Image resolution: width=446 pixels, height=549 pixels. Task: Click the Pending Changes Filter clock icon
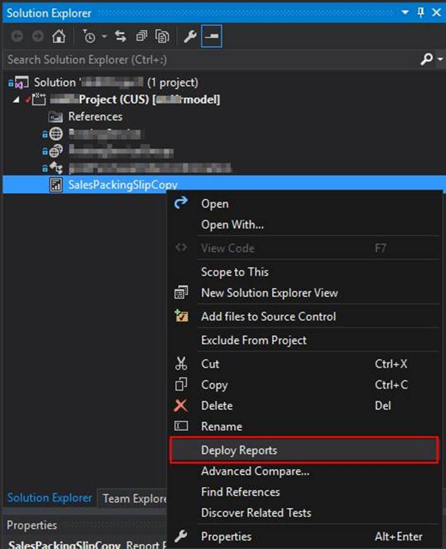coord(89,37)
